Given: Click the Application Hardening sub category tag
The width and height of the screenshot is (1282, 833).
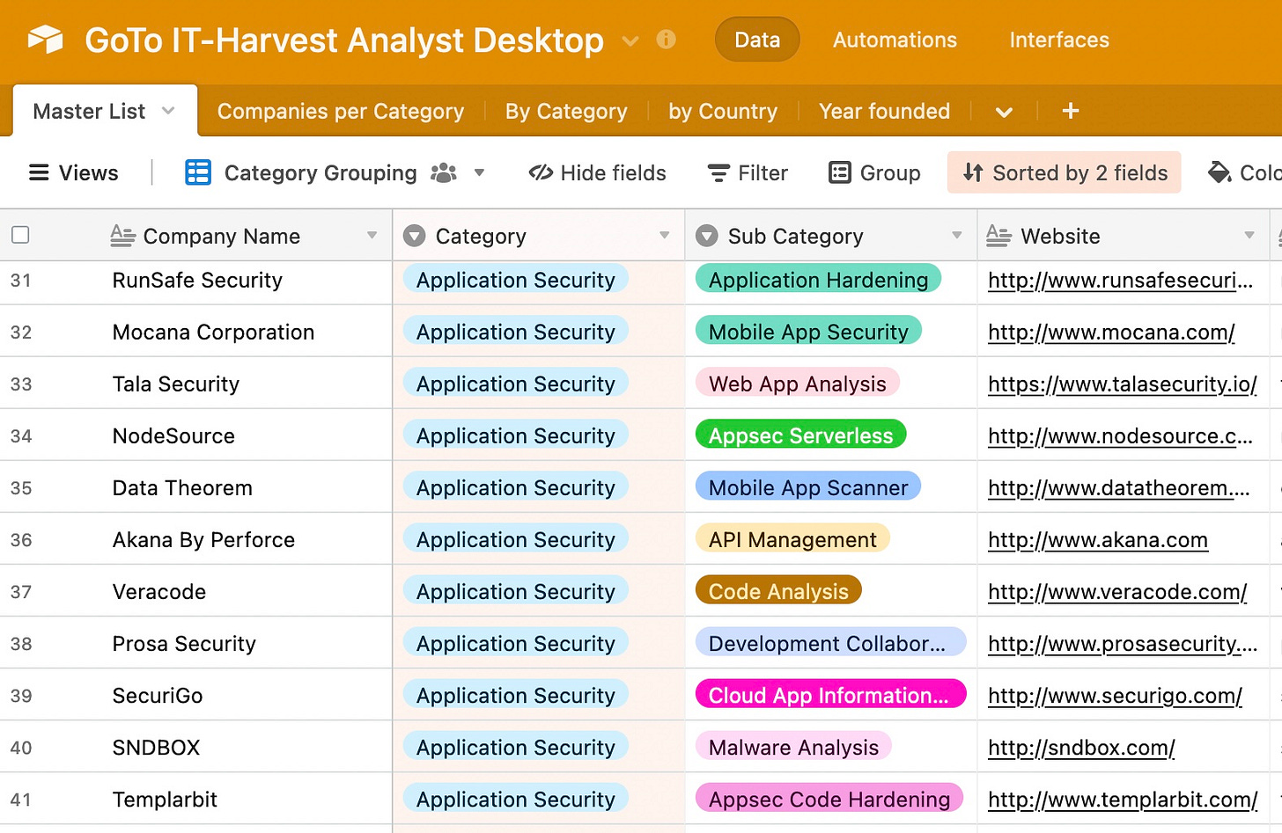Looking at the screenshot, I should [818, 280].
